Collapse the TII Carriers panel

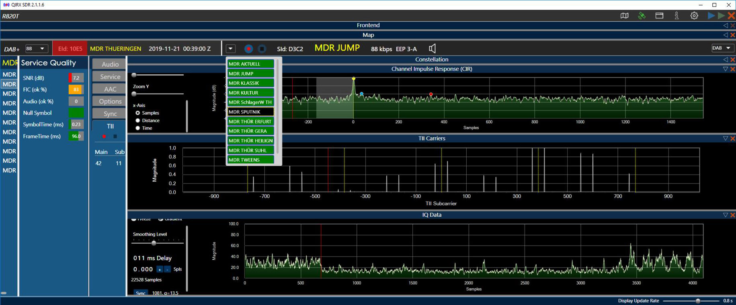(x=726, y=138)
